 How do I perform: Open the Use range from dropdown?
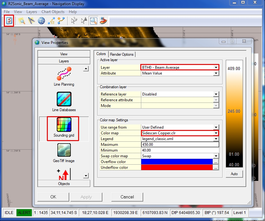pos(216,127)
